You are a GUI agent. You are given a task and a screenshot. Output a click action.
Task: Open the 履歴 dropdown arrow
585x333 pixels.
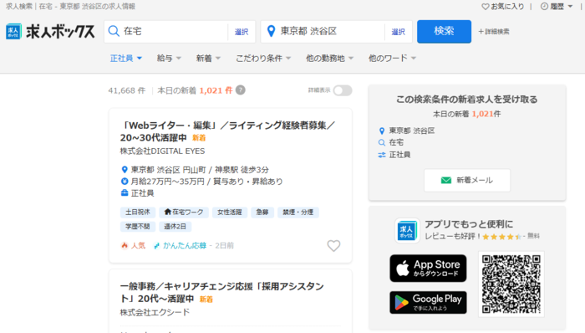(x=570, y=7)
